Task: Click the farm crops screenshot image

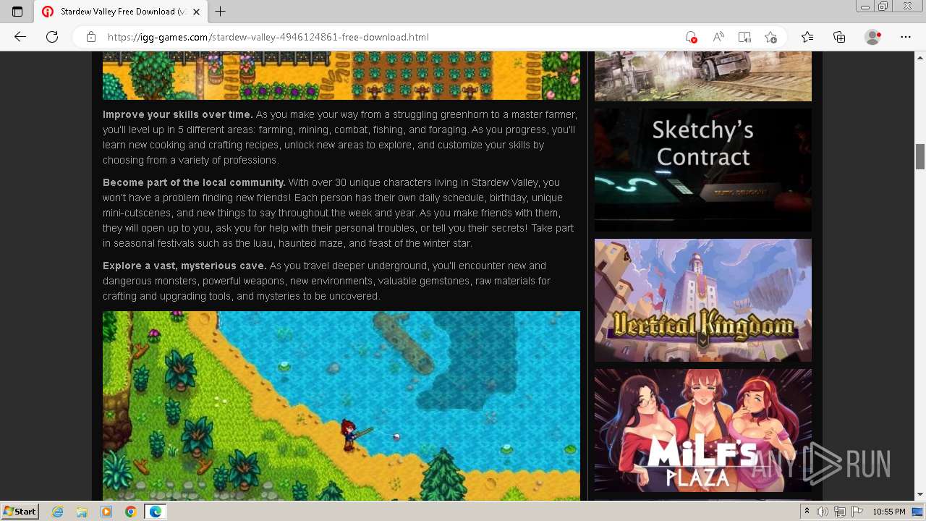Action: point(341,75)
